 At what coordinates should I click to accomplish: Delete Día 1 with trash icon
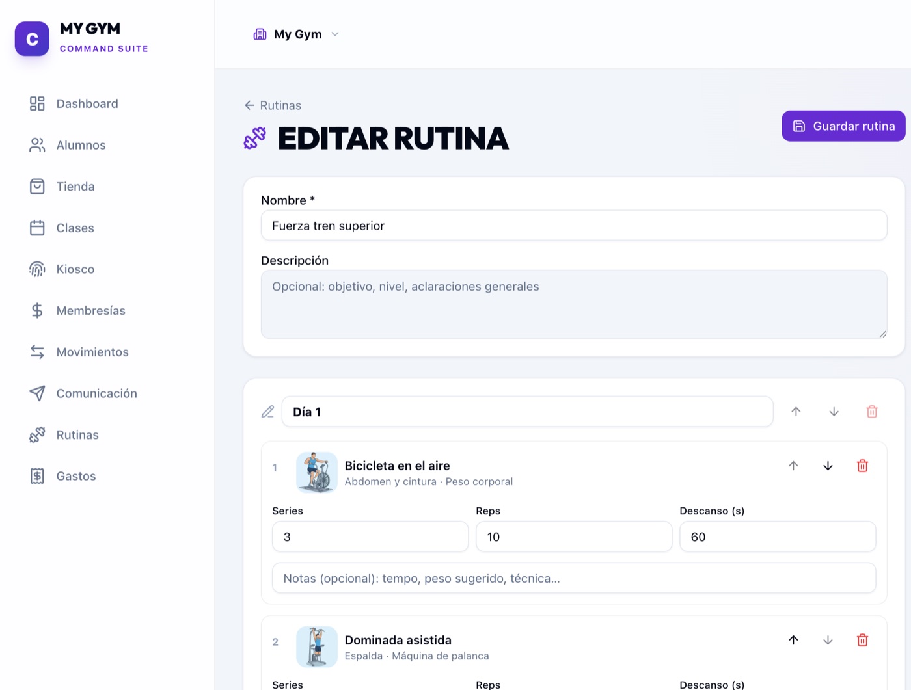point(872,412)
